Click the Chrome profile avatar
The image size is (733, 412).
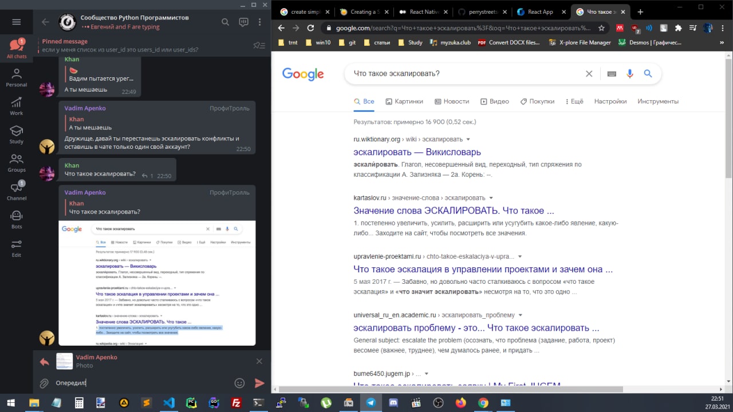(708, 27)
